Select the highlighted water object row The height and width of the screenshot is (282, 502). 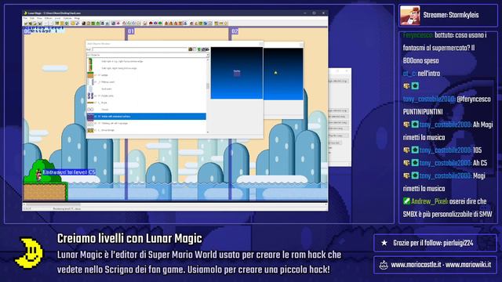pyautogui.click(x=147, y=117)
